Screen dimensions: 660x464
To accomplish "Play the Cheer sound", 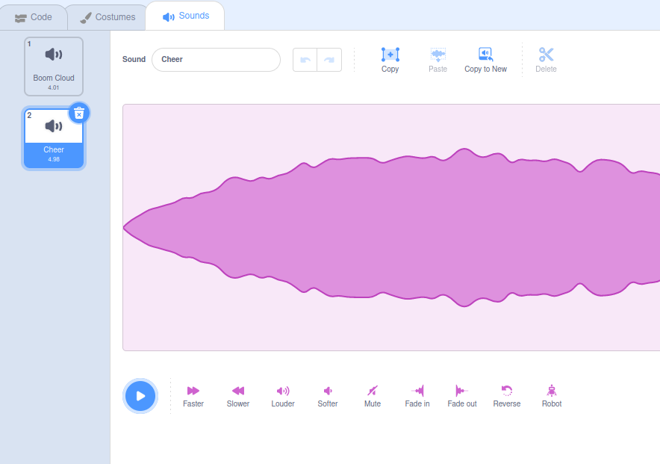I will click(x=140, y=396).
